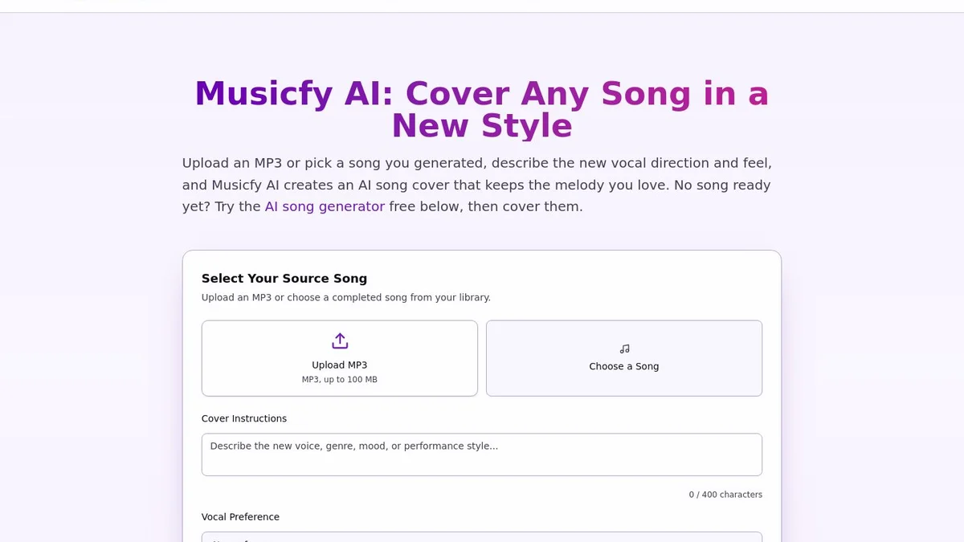964x542 pixels.
Task: Click the 'Musicfy AI: Cover Any Song' title line
Action: [x=482, y=94]
